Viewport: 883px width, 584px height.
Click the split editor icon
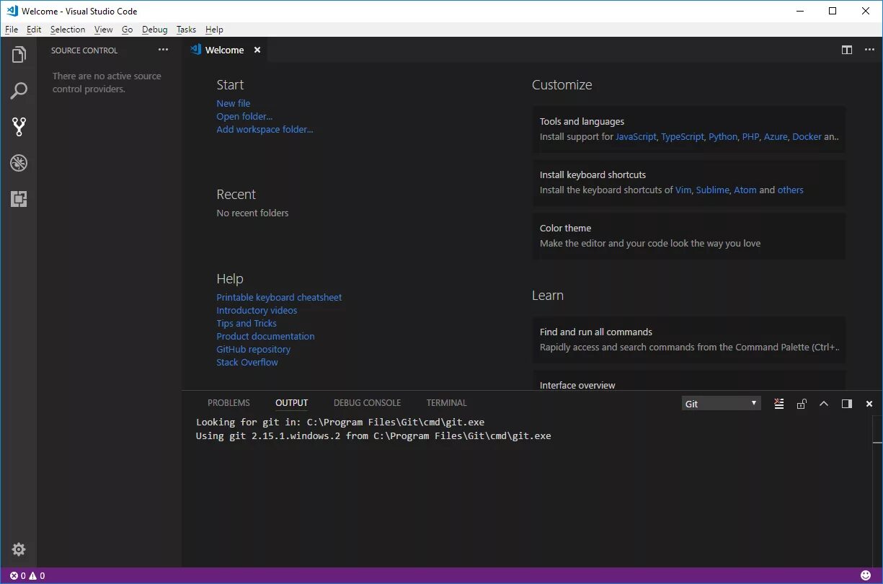coord(847,50)
